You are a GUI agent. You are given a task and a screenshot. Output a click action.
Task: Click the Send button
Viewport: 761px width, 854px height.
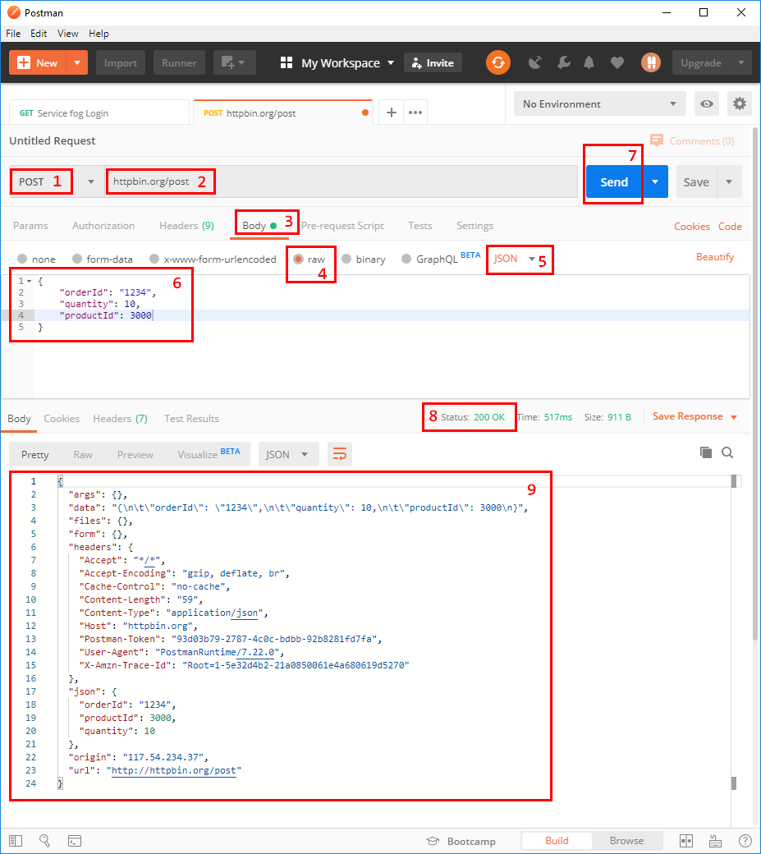(x=612, y=181)
